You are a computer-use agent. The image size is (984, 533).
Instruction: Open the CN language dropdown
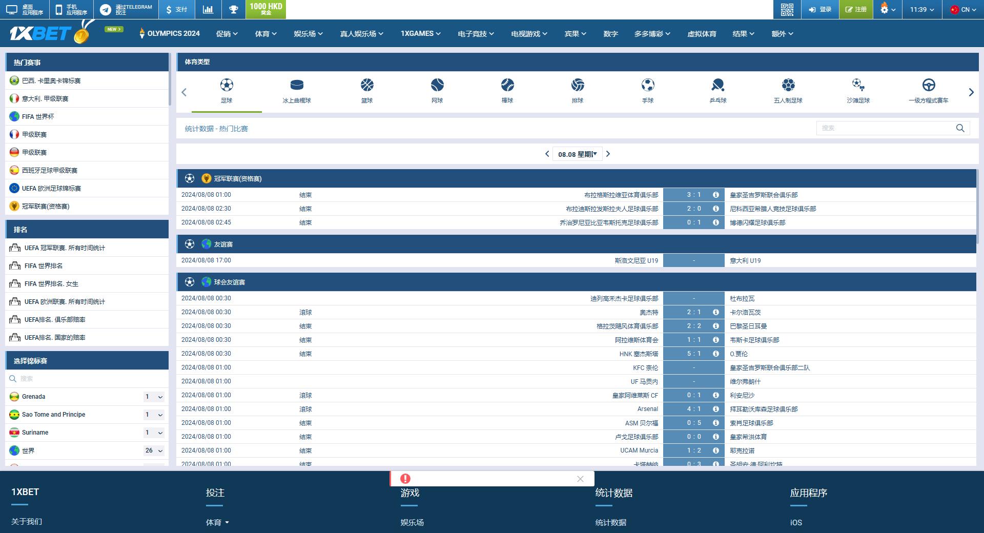963,9
